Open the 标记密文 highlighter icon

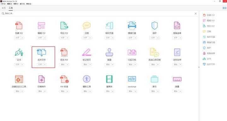click(87, 52)
